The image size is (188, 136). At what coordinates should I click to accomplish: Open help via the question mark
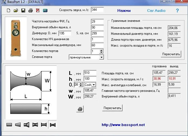177,11
